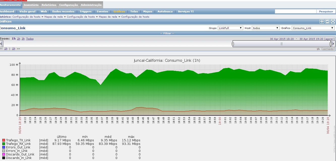Toggle the corrigido fixed-period link
The height and width of the screenshot is (161, 336).
coord(328,49)
